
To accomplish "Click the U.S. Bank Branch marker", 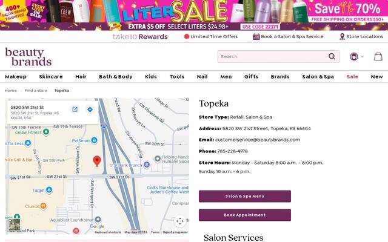I will 147,165.
